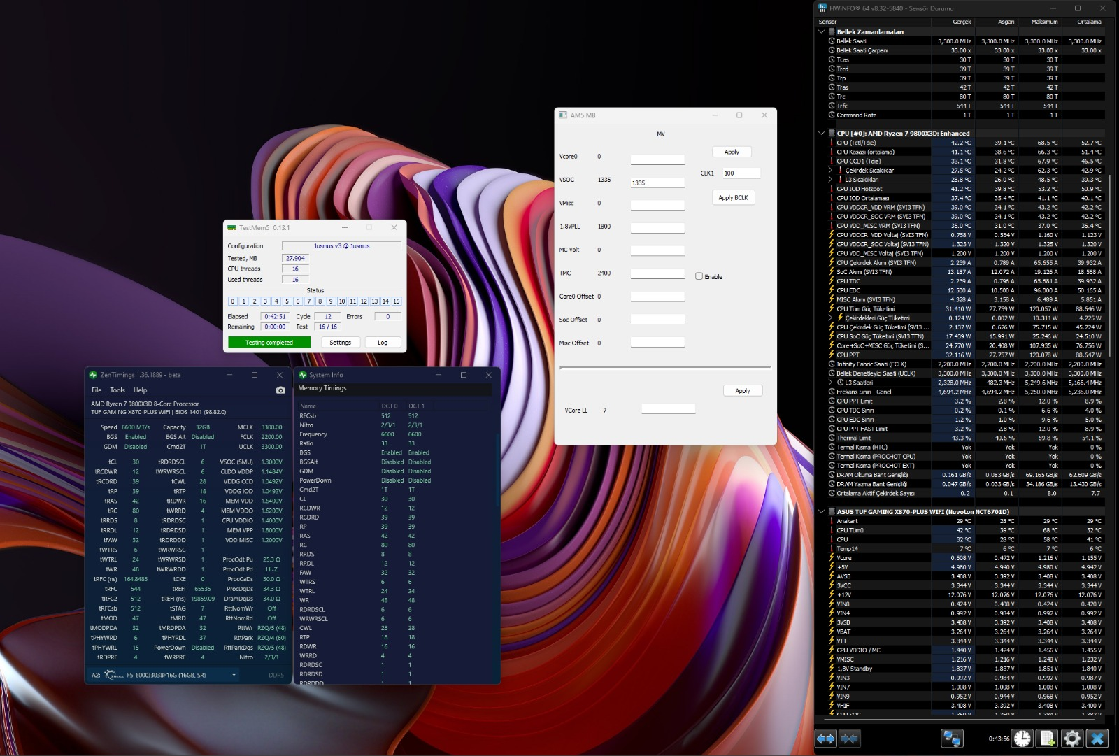Click lightning icon beside +12V row
This screenshot has width=1119, height=756.
point(832,594)
